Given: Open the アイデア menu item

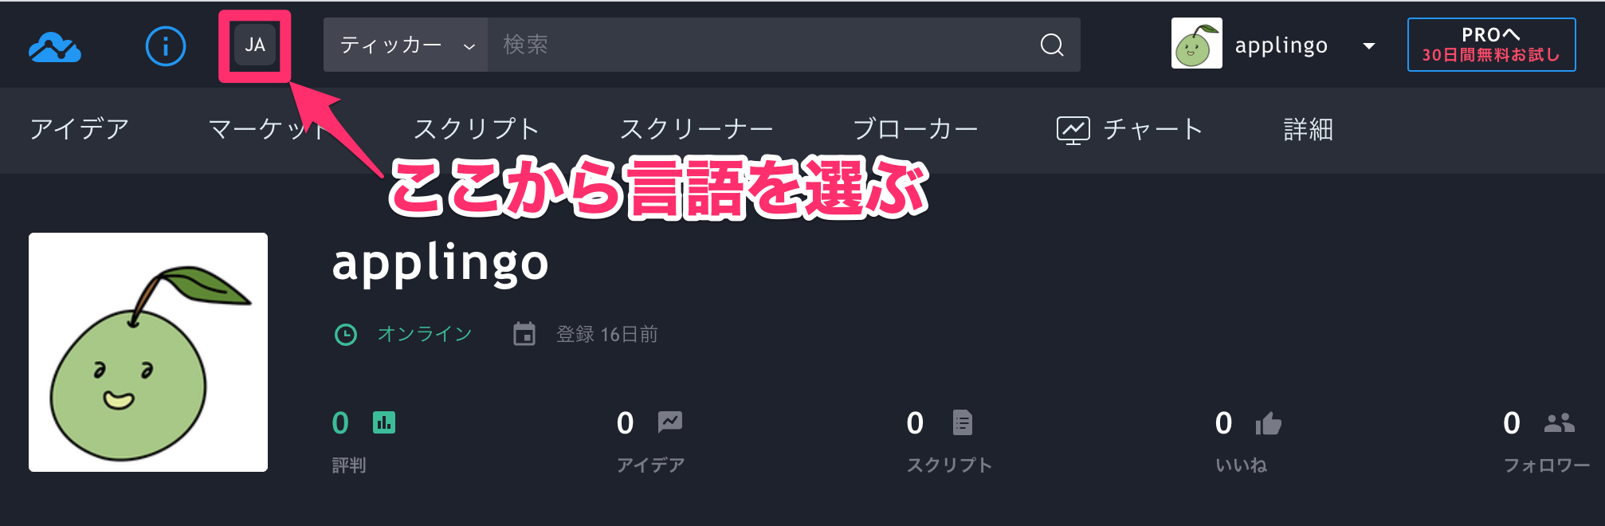Looking at the screenshot, I should pyautogui.click(x=80, y=129).
